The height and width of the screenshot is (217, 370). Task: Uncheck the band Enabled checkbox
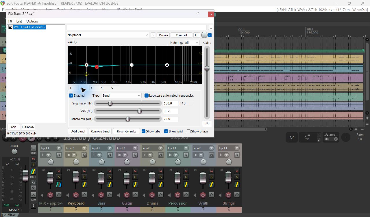(71, 96)
